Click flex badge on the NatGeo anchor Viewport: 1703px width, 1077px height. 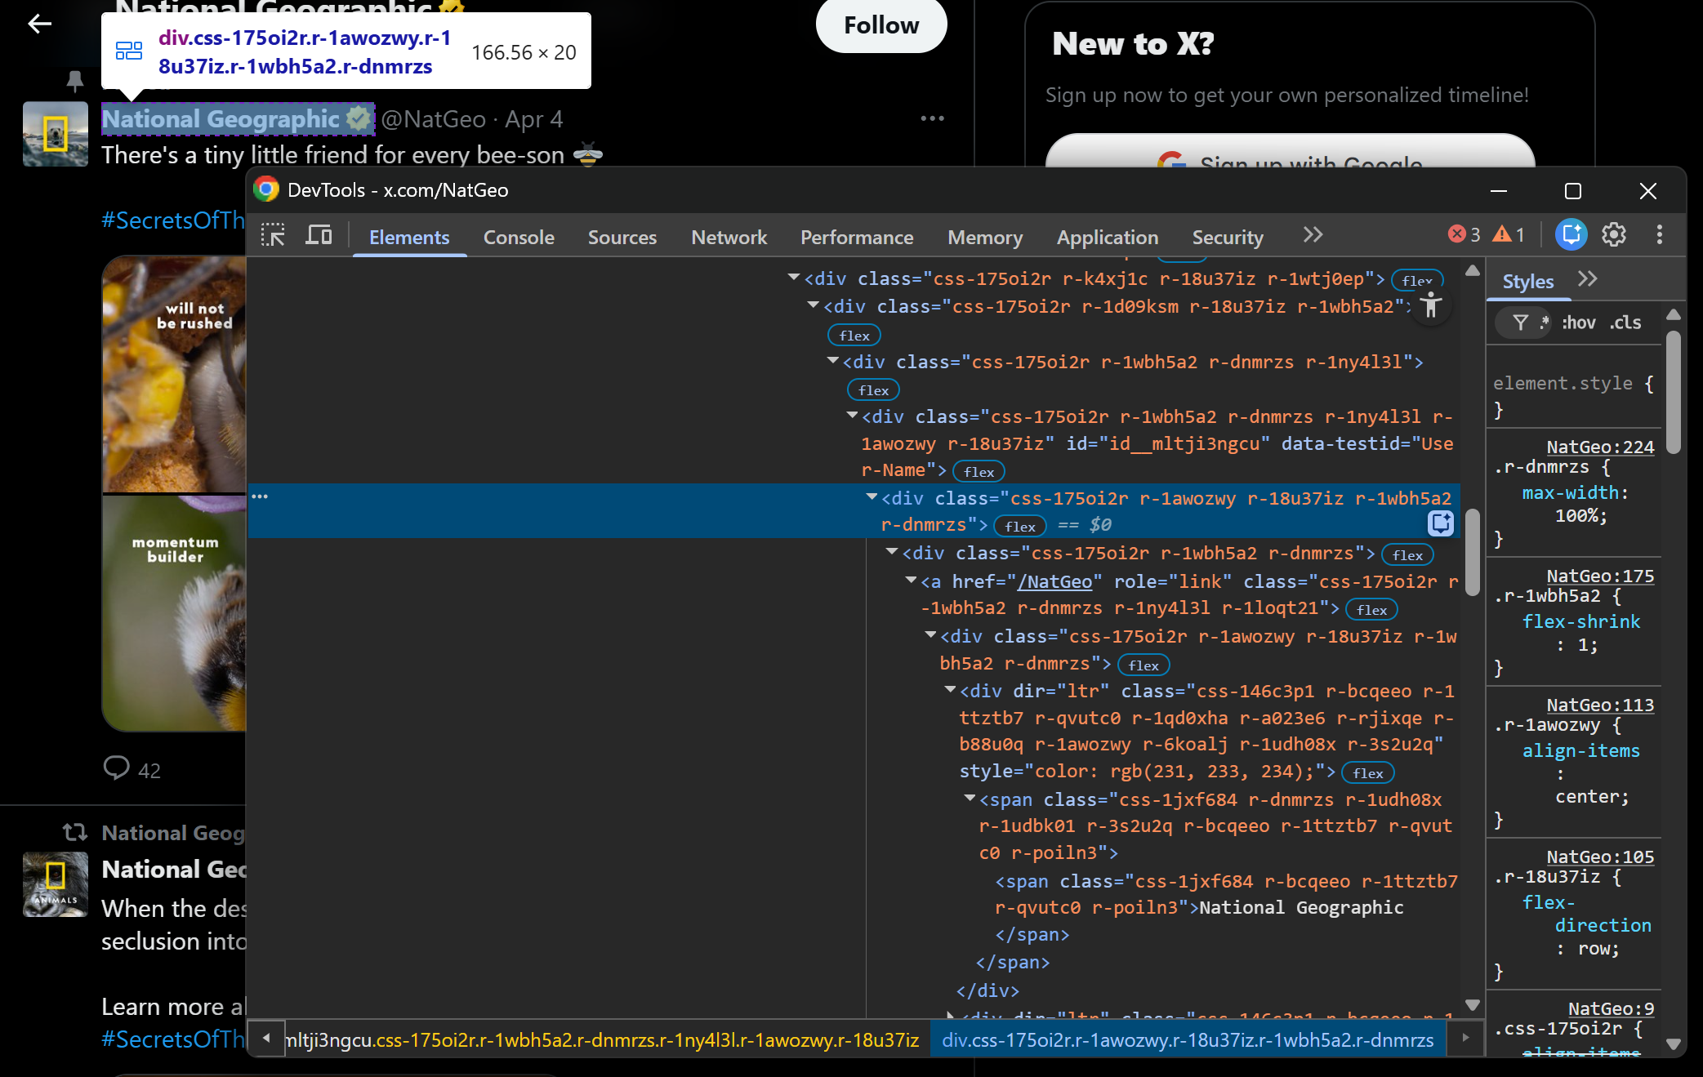coord(1371,610)
